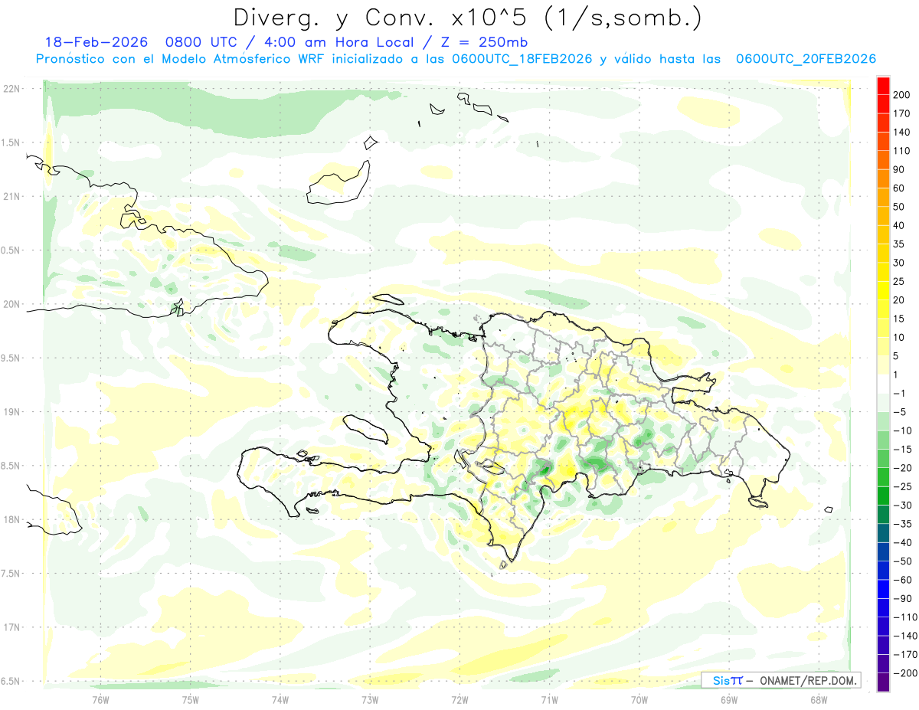The height and width of the screenshot is (710, 919).
Task: Click latitude axis label '0.5N'
Action: pos(11,250)
